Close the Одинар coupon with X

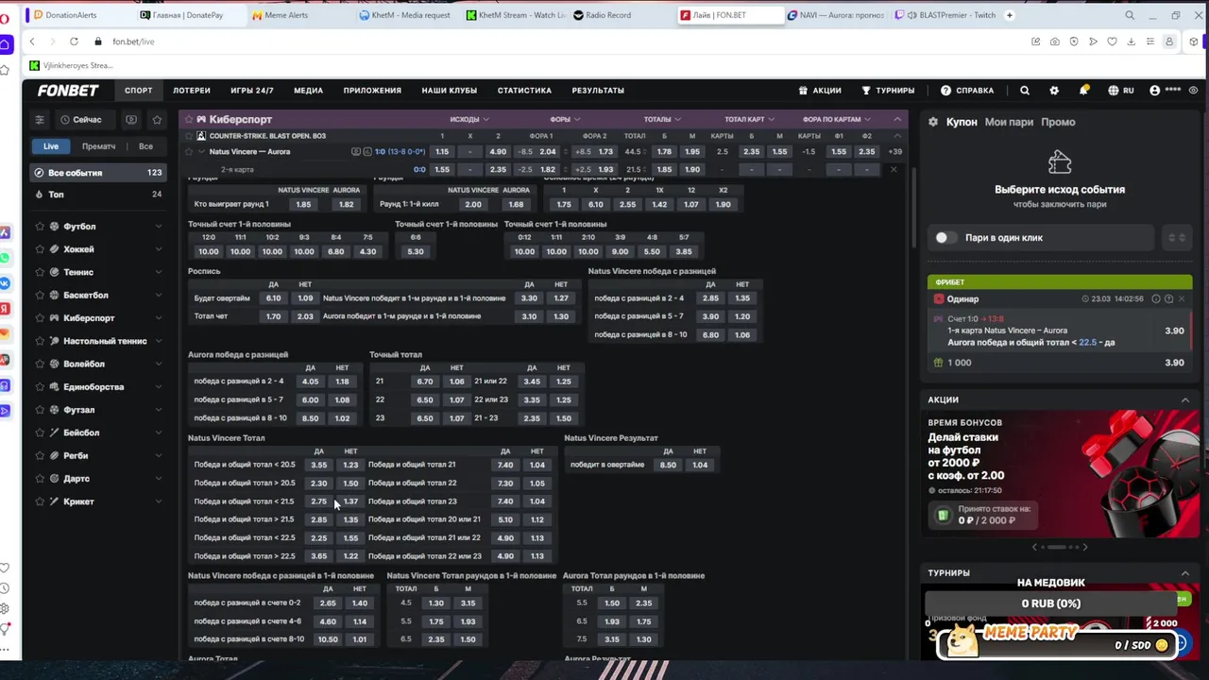click(1181, 299)
